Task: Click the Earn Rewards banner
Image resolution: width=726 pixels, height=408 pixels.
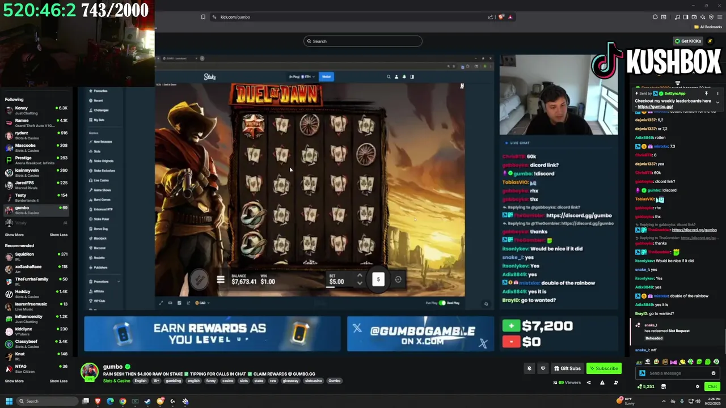Action: pos(212,334)
